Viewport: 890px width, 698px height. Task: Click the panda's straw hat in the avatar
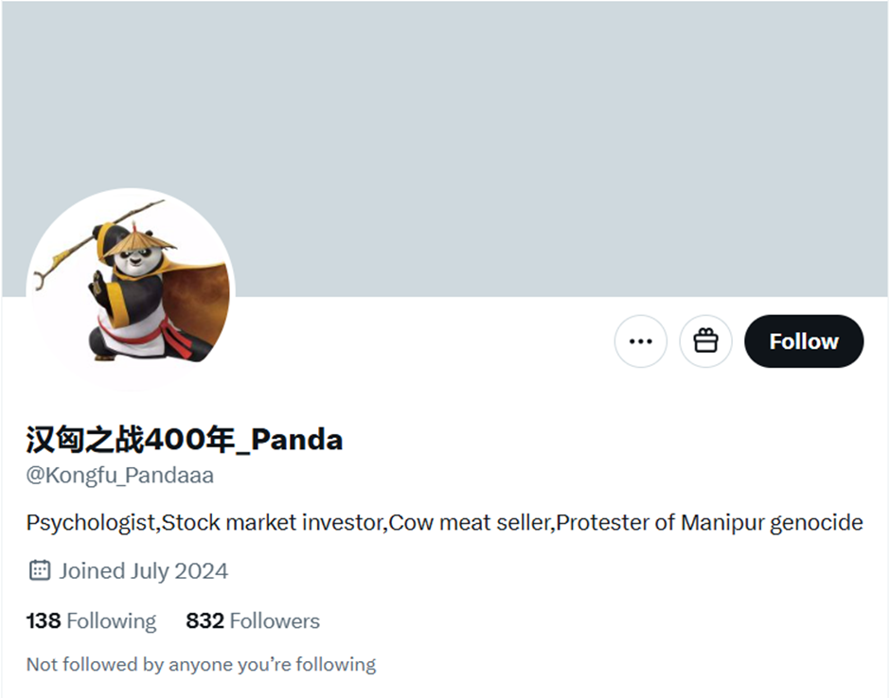tap(137, 239)
